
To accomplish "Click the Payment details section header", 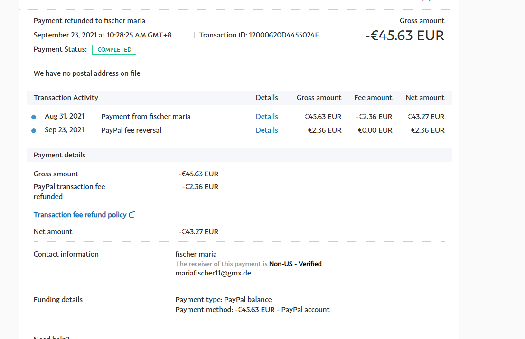I will pyautogui.click(x=59, y=155).
